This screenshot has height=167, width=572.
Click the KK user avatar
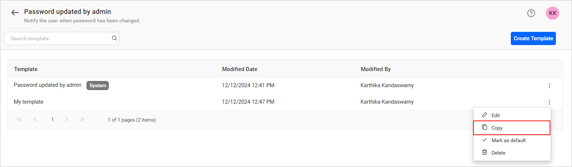click(x=552, y=13)
